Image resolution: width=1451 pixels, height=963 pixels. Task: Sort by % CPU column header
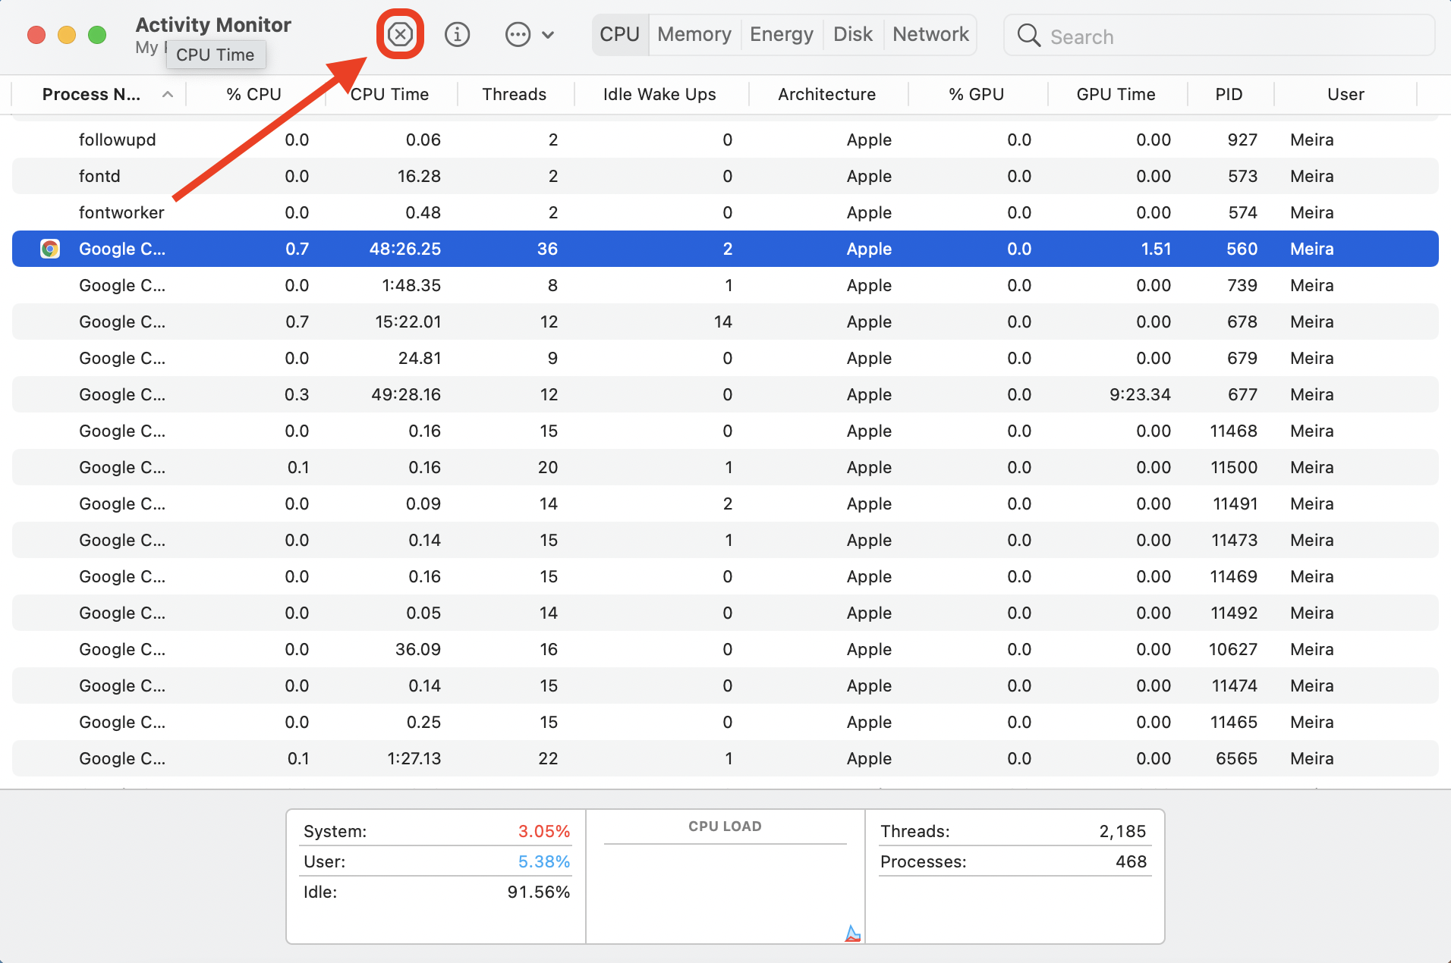click(254, 94)
